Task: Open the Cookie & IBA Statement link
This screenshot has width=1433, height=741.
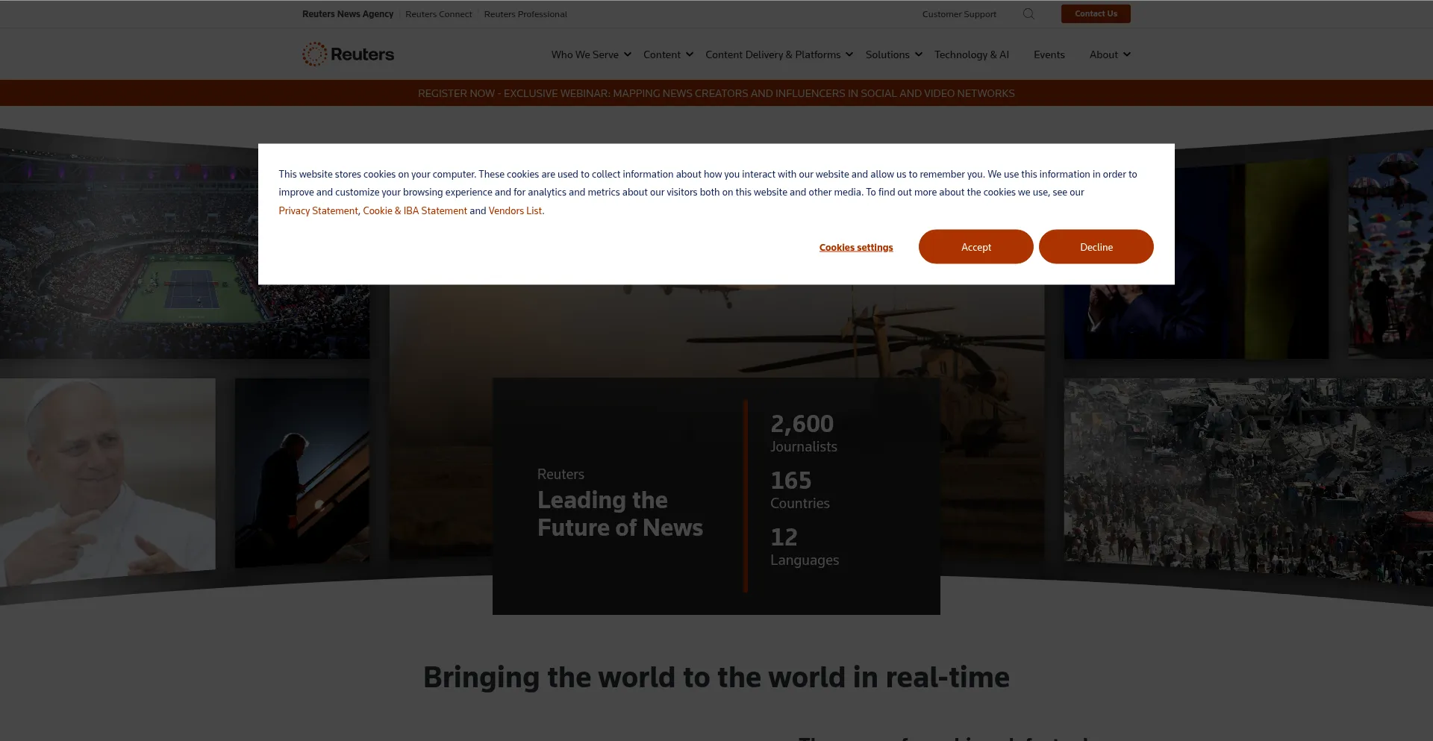Action: 415,211
